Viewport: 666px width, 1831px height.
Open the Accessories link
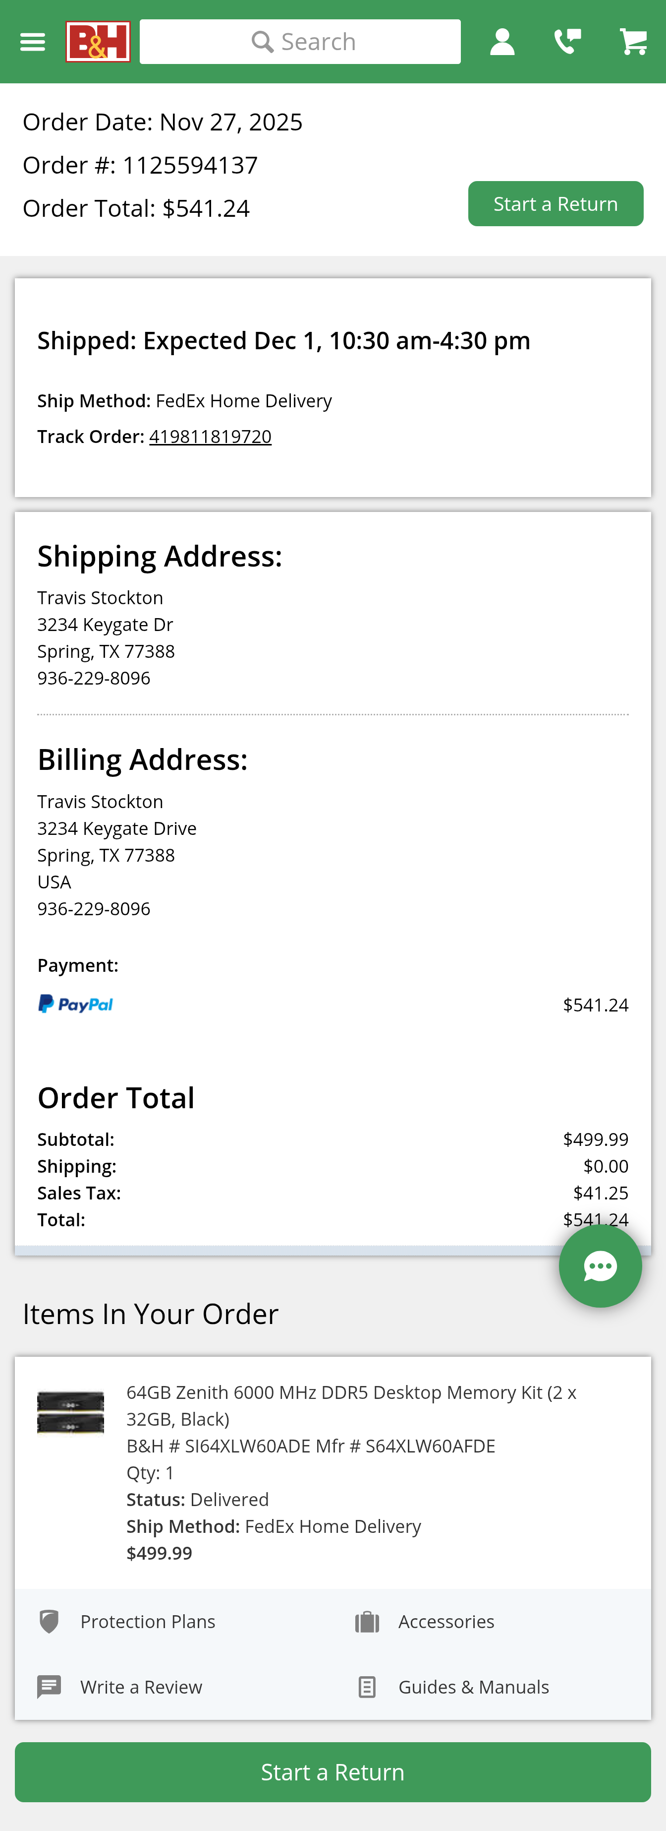point(446,1621)
